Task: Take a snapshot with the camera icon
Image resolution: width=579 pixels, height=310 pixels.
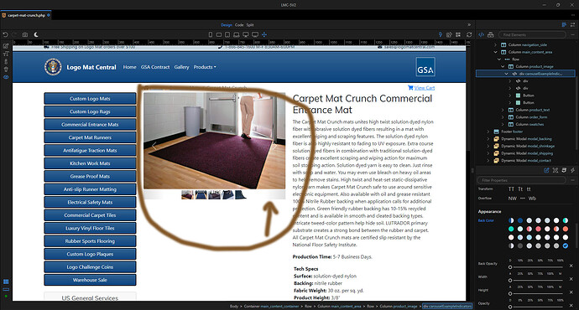Action: point(24,34)
